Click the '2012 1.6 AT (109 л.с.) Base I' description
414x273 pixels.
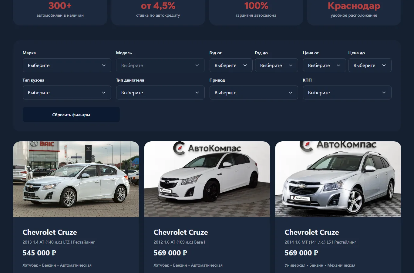pyautogui.click(x=179, y=242)
